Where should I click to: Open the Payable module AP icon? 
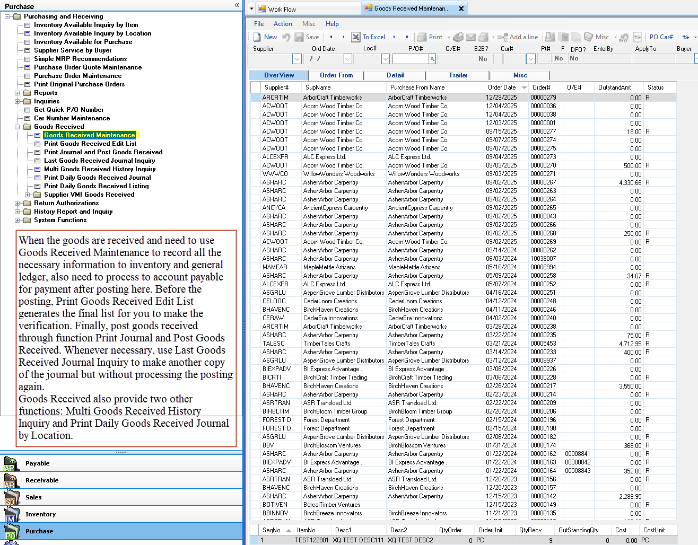[10, 464]
